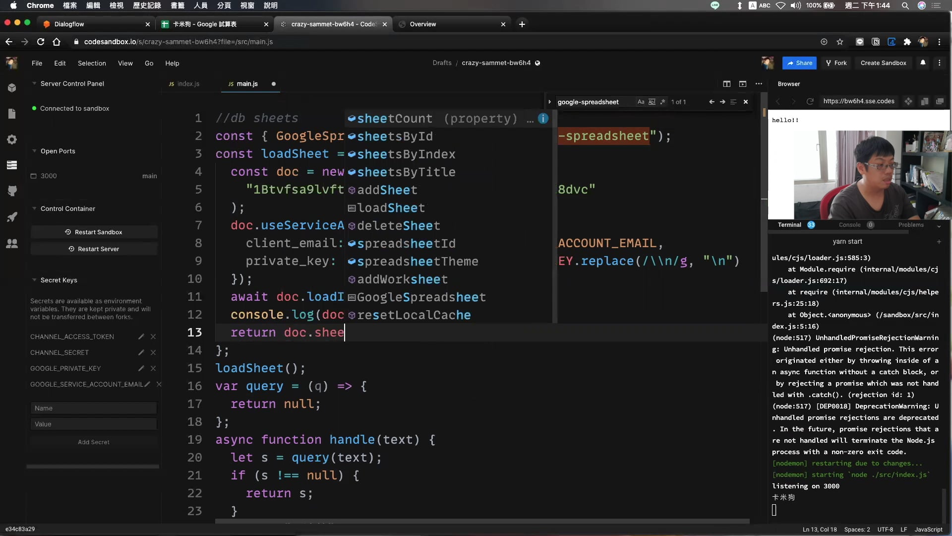Focus the secret Name input field
952x536 pixels.
pyautogui.click(x=94, y=408)
